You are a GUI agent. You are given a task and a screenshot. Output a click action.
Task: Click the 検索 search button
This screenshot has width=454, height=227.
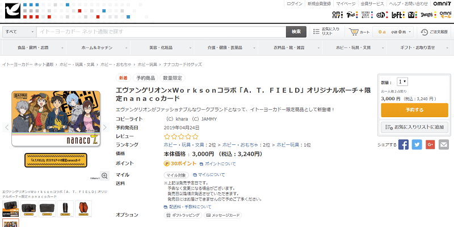pyautogui.click(x=296, y=32)
